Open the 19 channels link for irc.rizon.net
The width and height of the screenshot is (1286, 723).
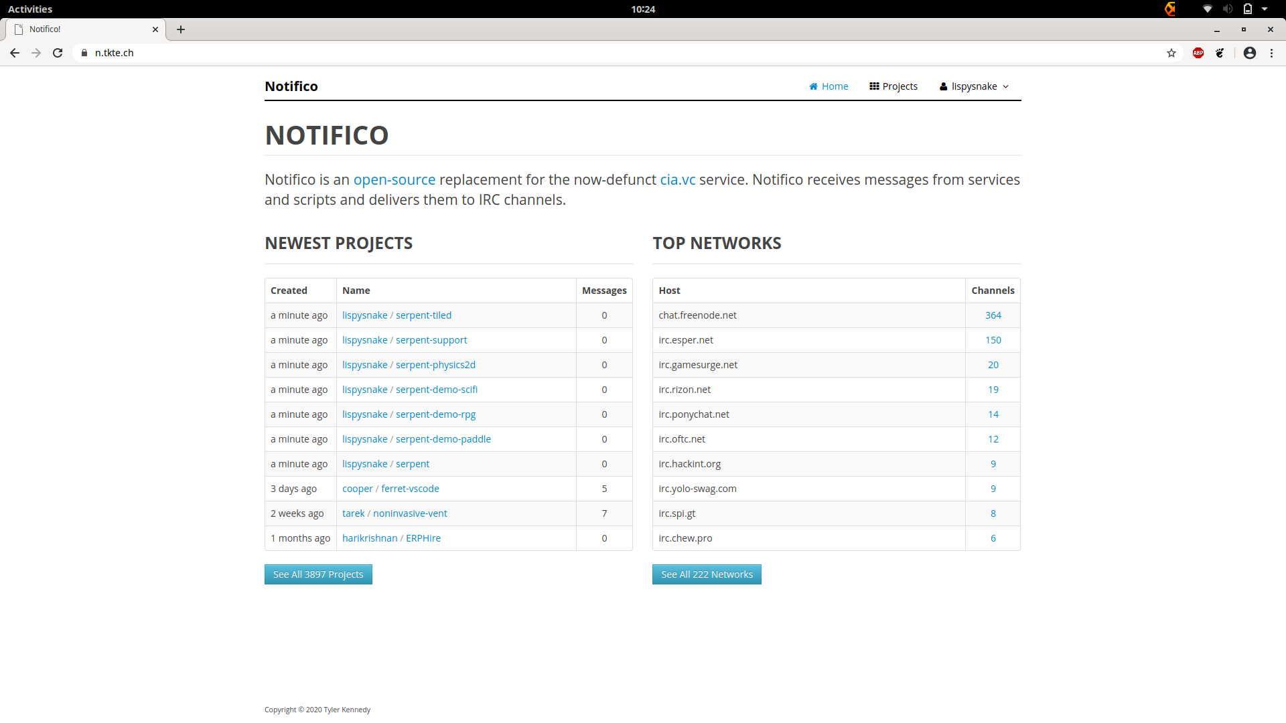click(x=993, y=390)
